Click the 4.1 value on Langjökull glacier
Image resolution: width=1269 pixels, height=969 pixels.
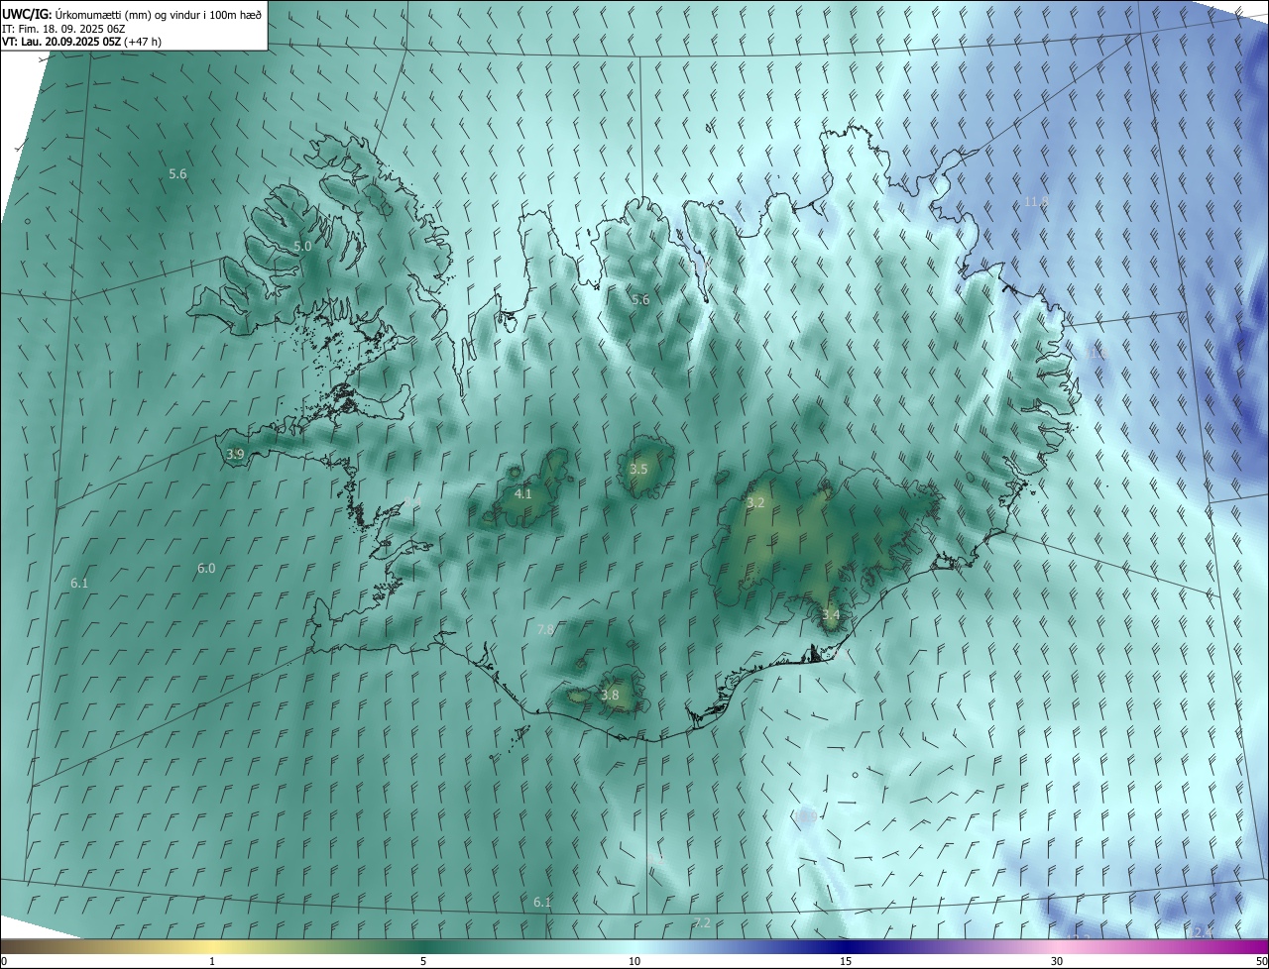522,493
